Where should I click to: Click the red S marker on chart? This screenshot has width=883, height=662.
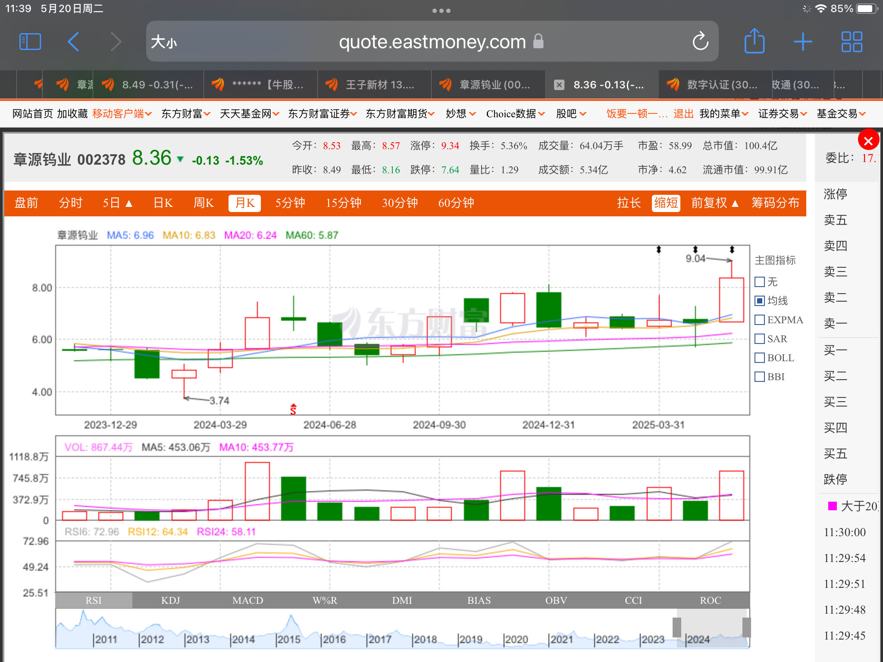293,409
